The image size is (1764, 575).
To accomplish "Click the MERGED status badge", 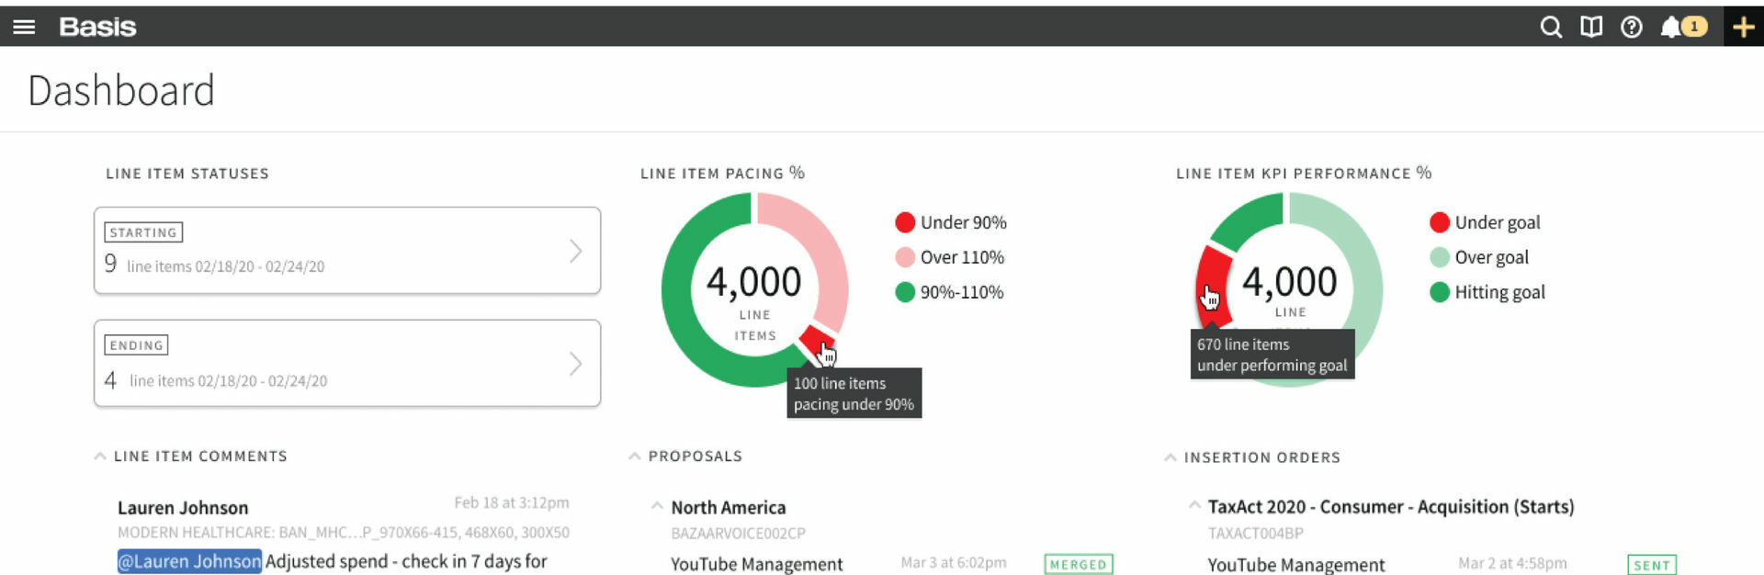I will click(1078, 564).
